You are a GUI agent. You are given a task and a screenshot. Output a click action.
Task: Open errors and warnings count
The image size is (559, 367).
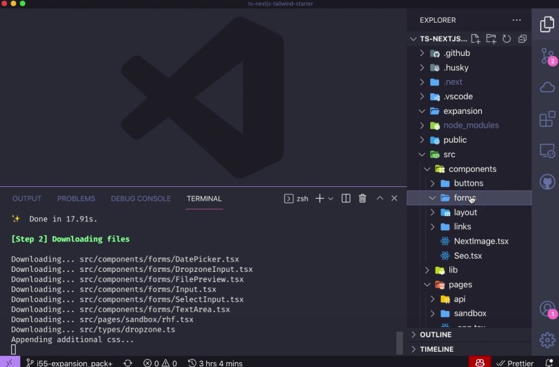160,363
